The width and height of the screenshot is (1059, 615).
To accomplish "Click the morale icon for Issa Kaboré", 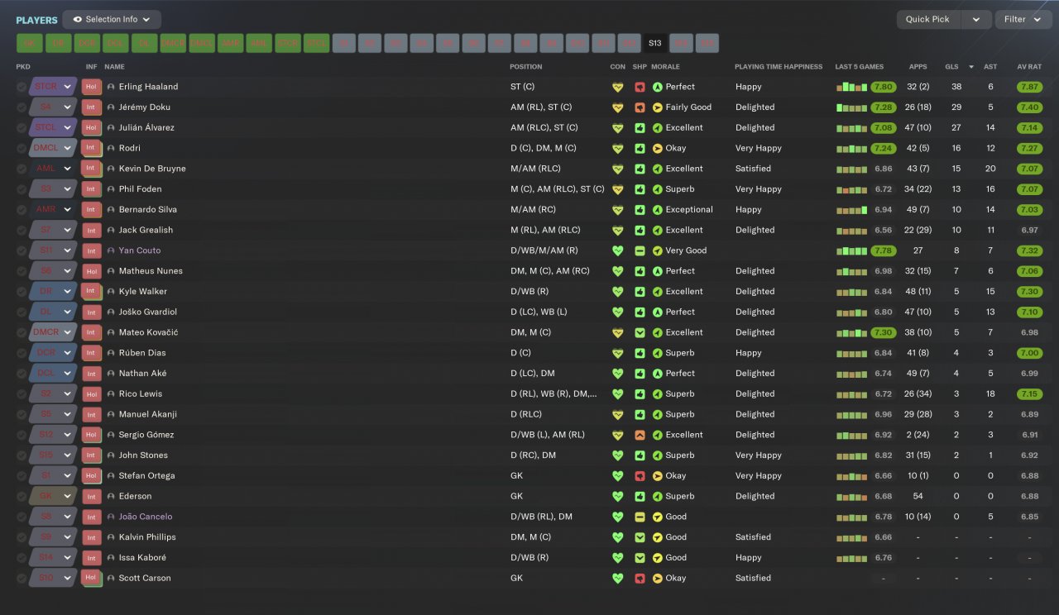I will [658, 558].
